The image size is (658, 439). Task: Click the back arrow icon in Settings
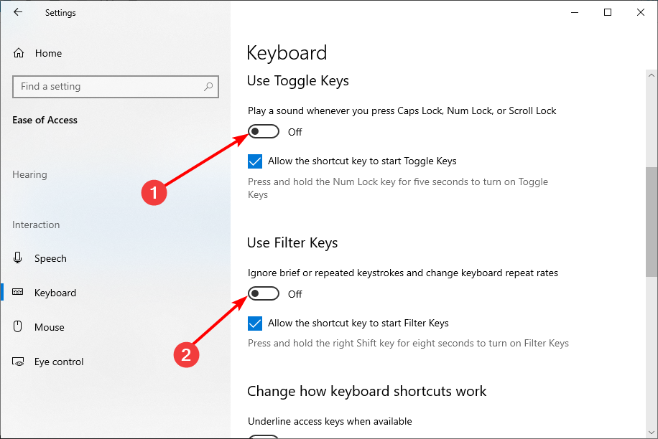(18, 12)
